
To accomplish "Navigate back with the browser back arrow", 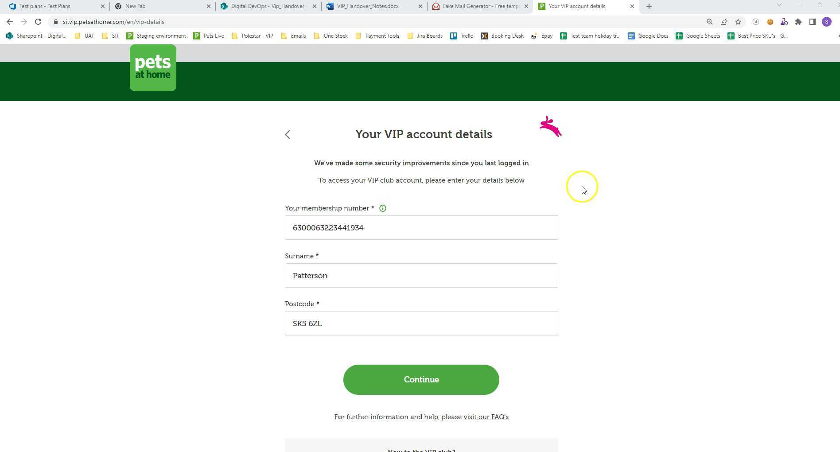I will coord(10,21).
